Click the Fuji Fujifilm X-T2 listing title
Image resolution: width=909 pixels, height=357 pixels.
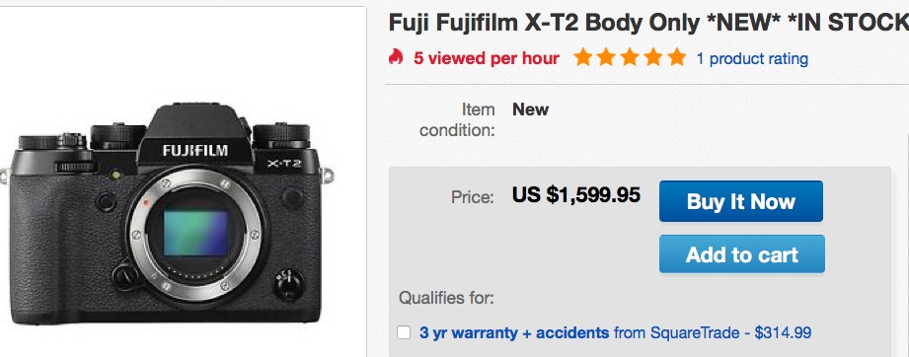tap(648, 22)
